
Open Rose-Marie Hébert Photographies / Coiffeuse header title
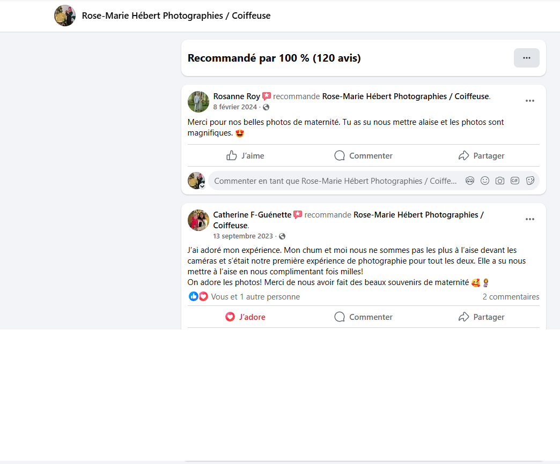pyautogui.click(x=176, y=16)
